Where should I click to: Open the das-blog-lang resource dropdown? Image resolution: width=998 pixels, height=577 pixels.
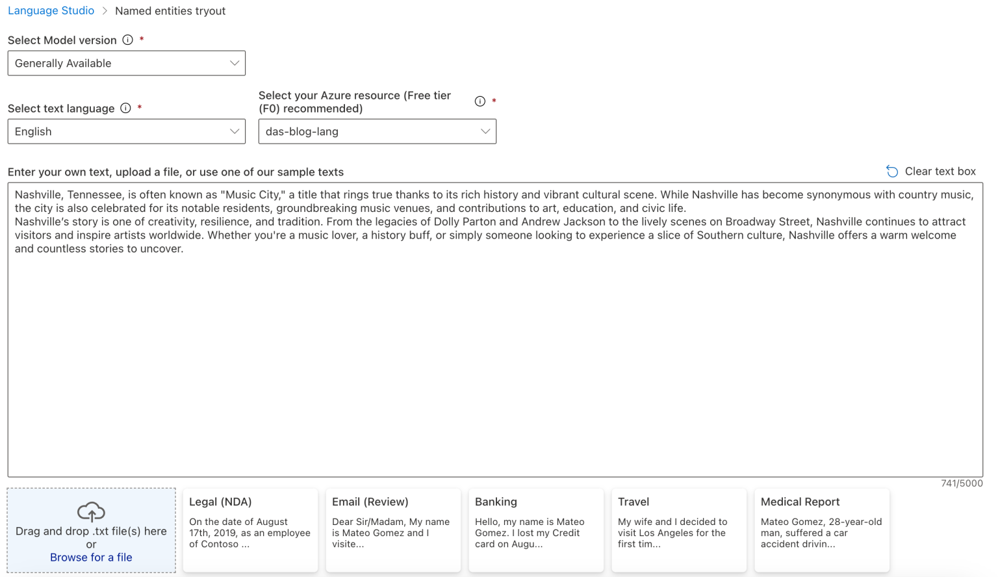click(x=377, y=131)
